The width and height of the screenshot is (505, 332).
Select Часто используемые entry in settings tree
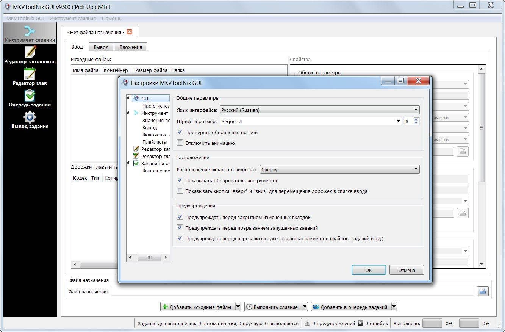(156, 106)
